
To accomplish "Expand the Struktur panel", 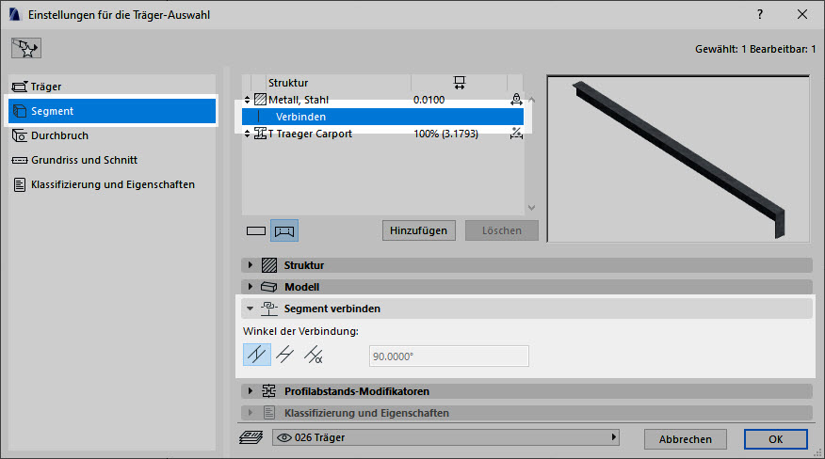I will pyautogui.click(x=250, y=265).
